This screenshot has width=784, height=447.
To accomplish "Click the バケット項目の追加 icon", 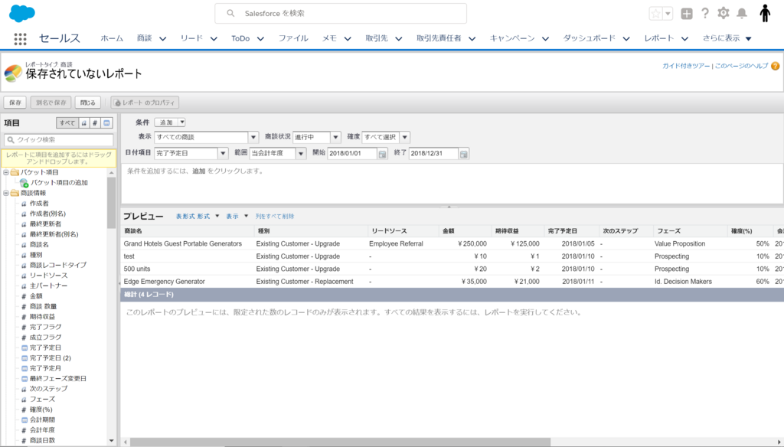I will tap(24, 182).
